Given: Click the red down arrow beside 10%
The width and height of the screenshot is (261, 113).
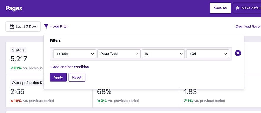Looking at the screenshot, I should [x=12, y=101].
